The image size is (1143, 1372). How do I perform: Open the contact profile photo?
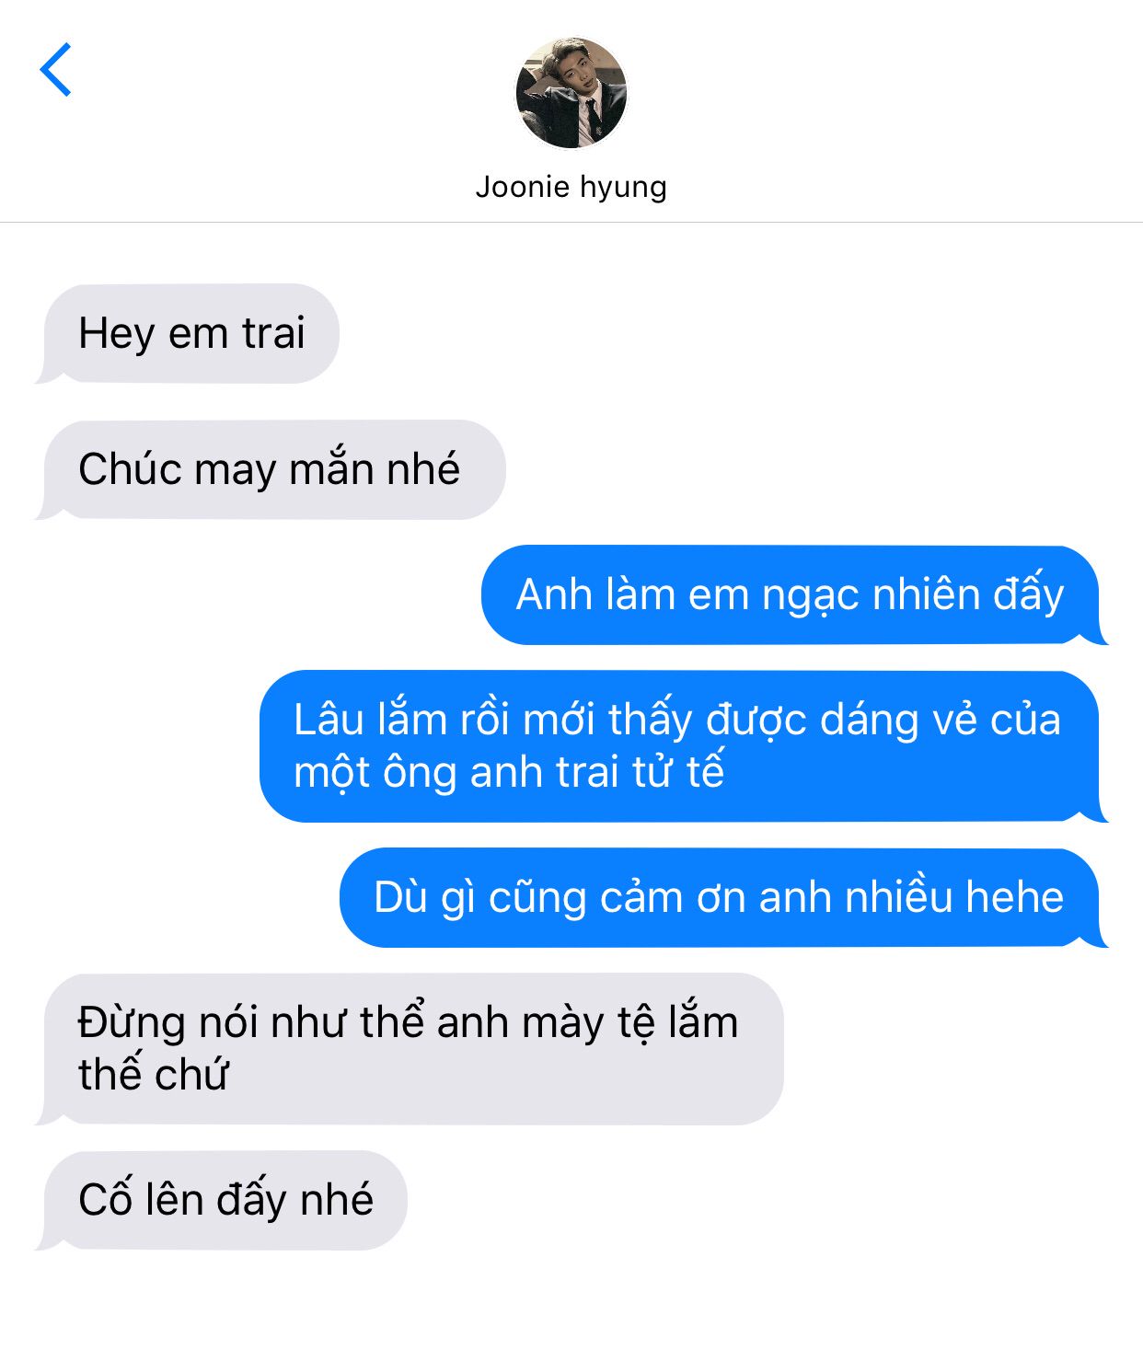(571, 93)
